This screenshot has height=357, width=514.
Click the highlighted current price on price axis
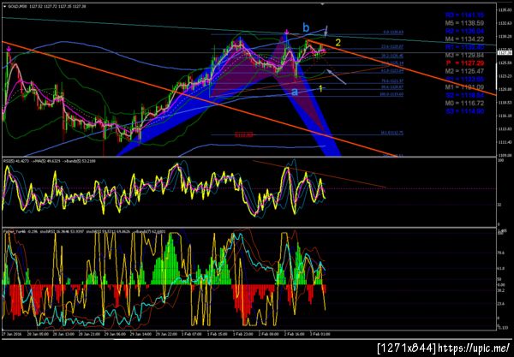505,52
